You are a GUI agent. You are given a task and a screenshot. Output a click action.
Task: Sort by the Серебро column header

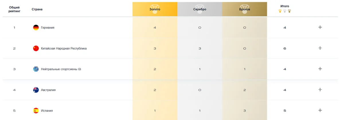point(200,9)
